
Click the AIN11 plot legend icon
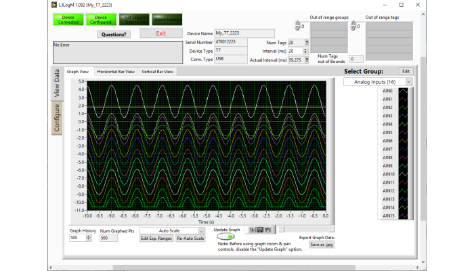[404, 182]
